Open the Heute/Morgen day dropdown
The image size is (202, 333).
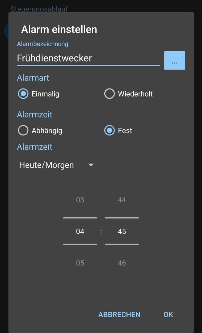coord(46,165)
